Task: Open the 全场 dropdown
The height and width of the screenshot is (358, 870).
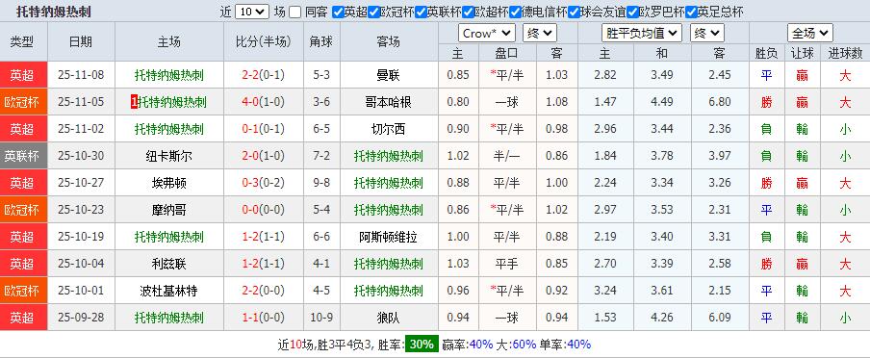Action: (x=810, y=34)
